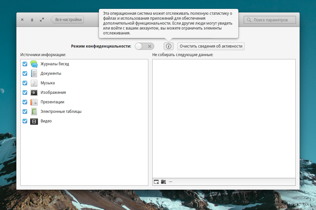Viewport: 316px width, 210px height.
Task: Click the Не собирать следующие данные heading
Action: [183, 55]
